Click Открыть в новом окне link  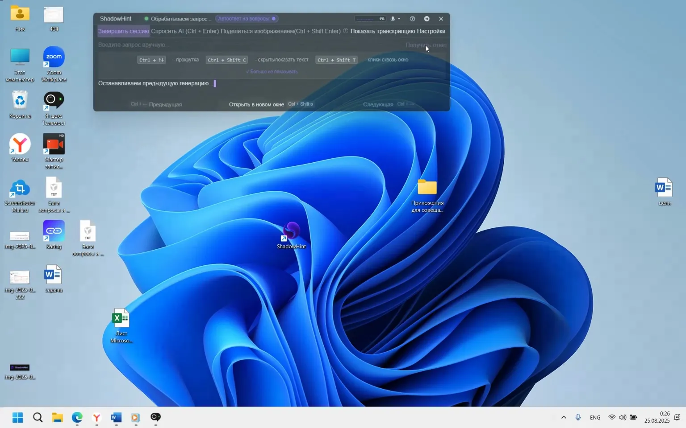(x=256, y=104)
